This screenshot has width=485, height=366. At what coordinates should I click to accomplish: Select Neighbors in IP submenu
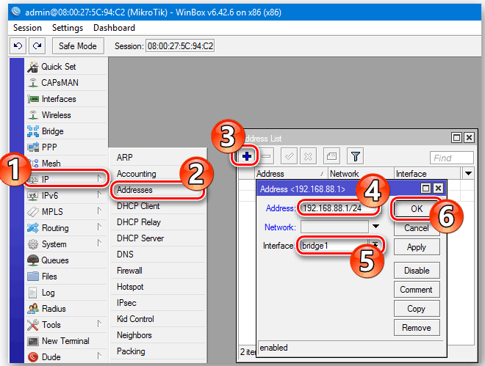[158, 335]
